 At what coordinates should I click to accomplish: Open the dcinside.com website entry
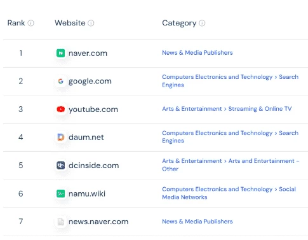(93, 166)
